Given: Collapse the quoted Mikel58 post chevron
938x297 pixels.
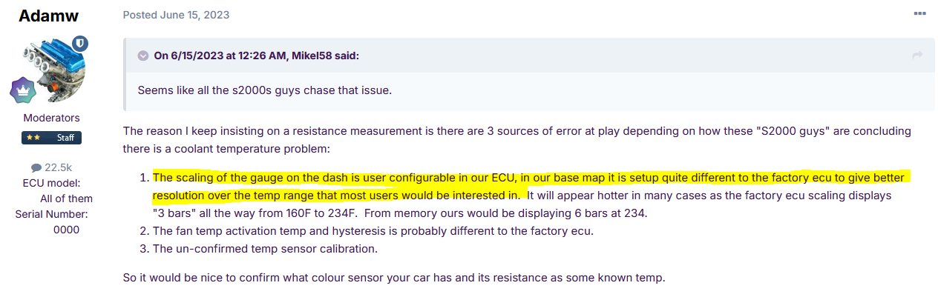Looking at the screenshot, I should (x=142, y=56).
